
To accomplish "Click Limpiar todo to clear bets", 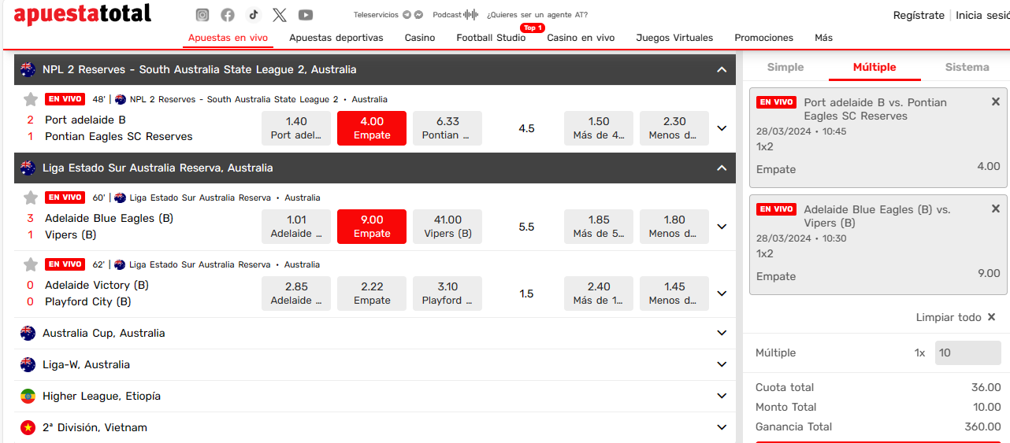I will (x=949, y=317).
